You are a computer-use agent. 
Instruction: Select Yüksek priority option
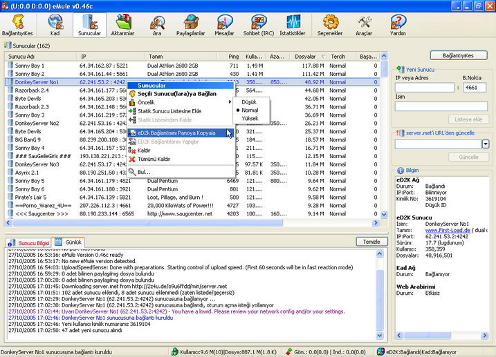pyautogui.click(x=251, y=118)
